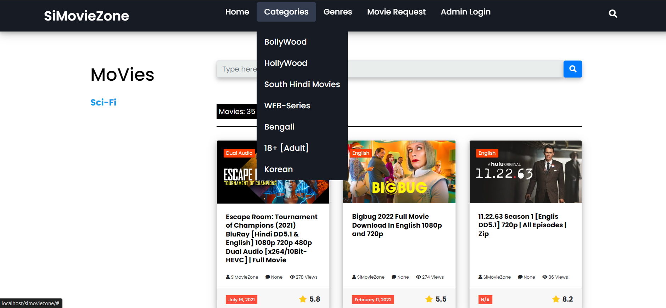The width and height of the screenshot is (666, 308).
Task: Choose HollyWood category
Action: click(286, 63)
